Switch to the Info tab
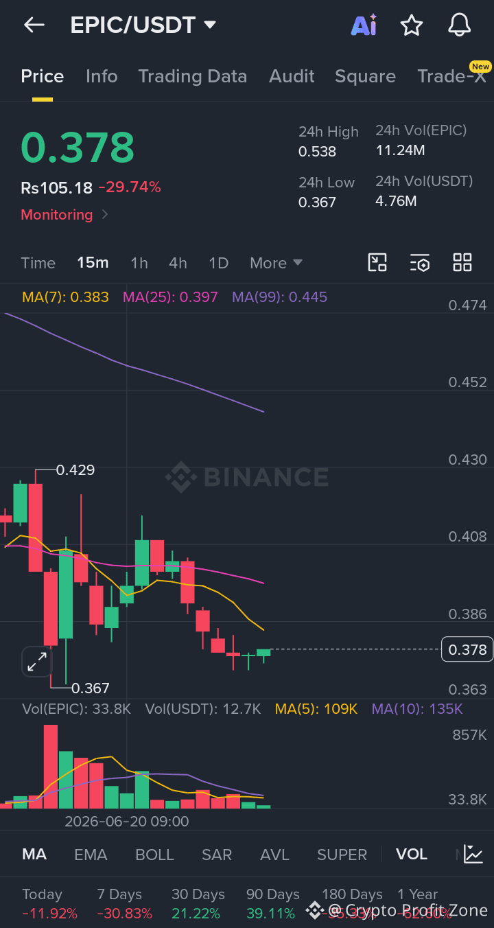The width and height of the screenshot is (494, 928). click(102, 76)
